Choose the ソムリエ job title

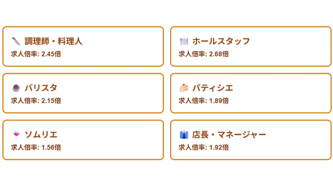(41, 135)
